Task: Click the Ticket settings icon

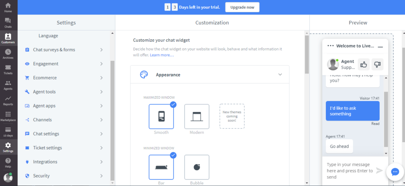Action: tap(27, 148)
